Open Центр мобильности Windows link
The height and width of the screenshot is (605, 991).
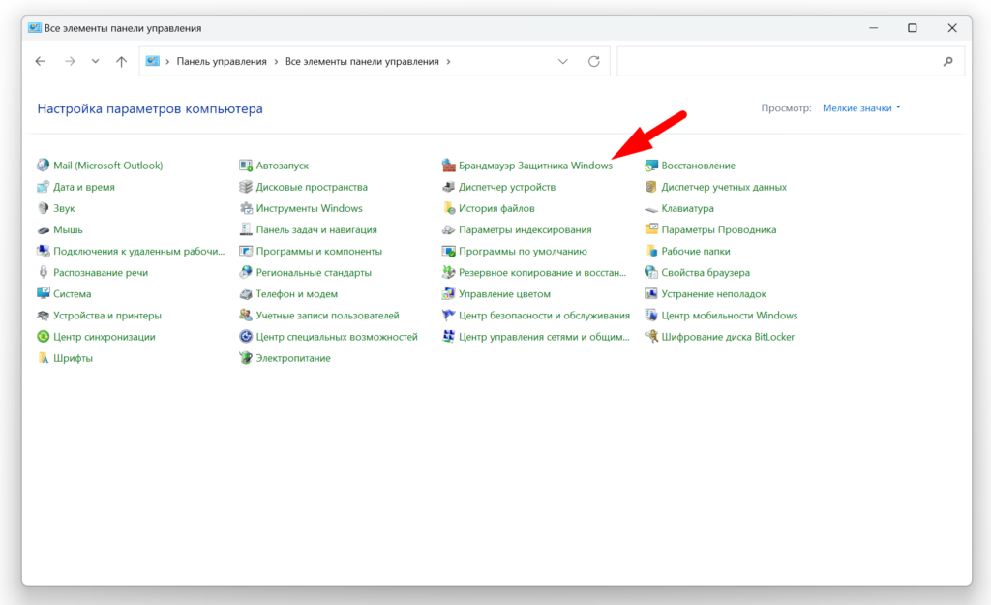click(730, 316)
